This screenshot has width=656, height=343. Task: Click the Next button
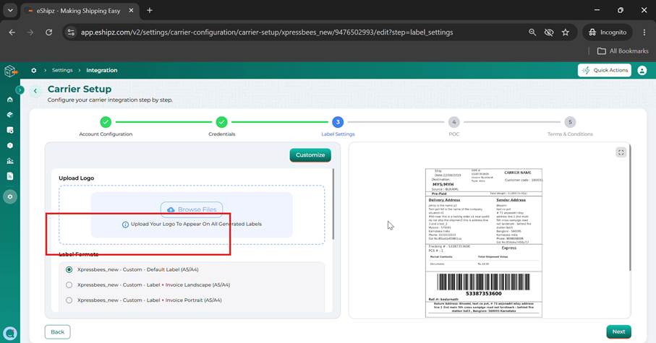point(619,331)
